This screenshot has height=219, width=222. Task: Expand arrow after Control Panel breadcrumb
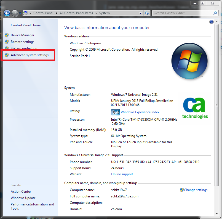pyautogui.click(x=57, y=13)
